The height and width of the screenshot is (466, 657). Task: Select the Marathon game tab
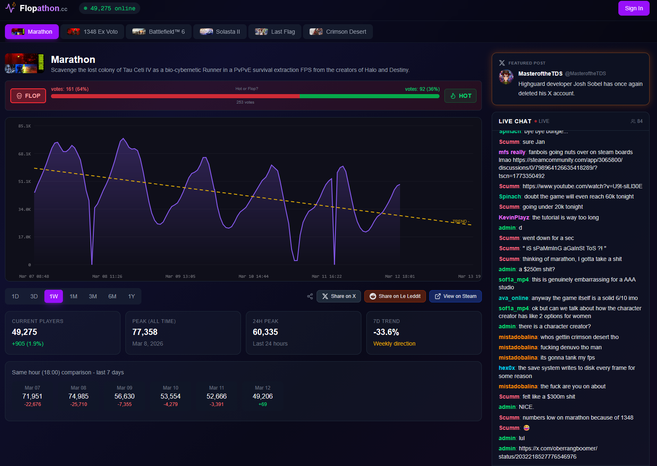point(32,32)
